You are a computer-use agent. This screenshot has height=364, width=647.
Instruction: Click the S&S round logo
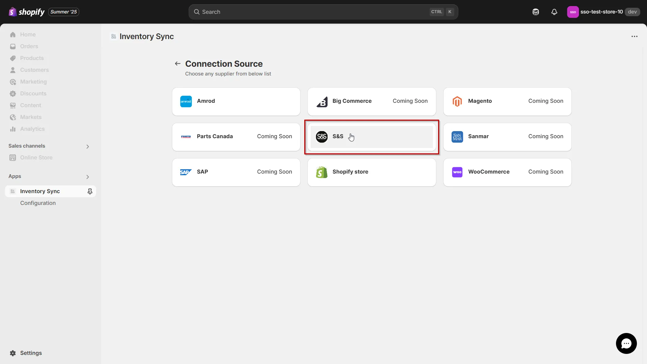tap(322, 136)
